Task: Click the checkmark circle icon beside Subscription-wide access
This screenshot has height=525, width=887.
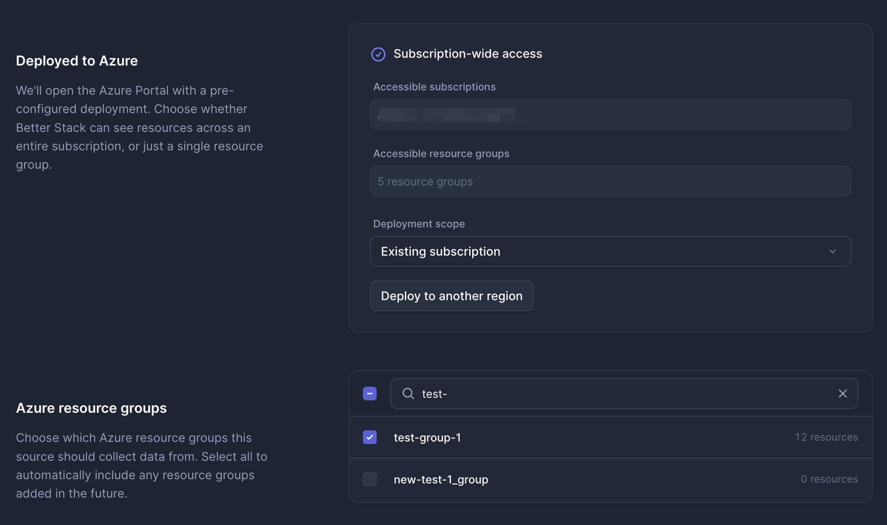Action: coord(378,54)
